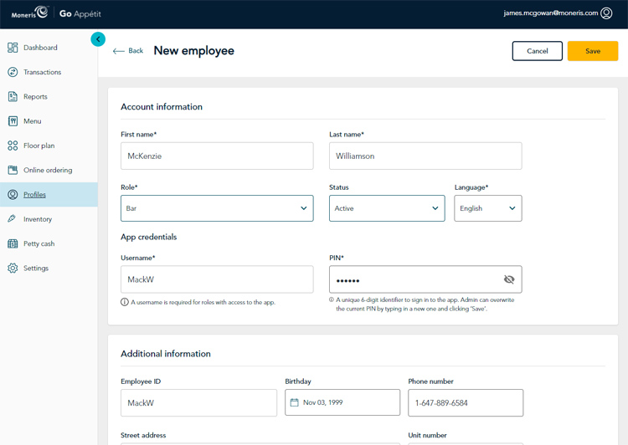This screenshot has width=628, height=445.
Task: Click the PIN input field
Action: tap(425, 279)
